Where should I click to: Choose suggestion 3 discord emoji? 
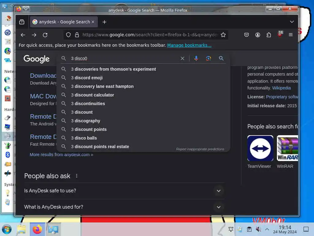pyautogui.click(x=144, y=78)
